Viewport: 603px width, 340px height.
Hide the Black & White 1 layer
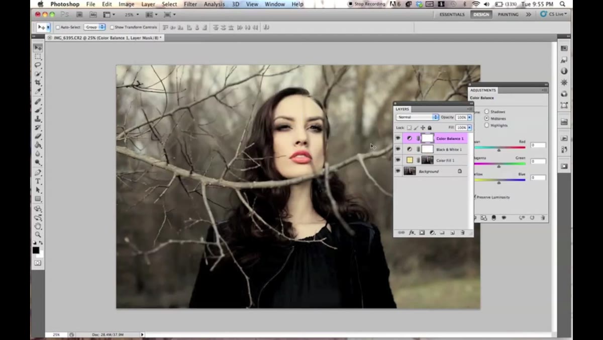398,149
